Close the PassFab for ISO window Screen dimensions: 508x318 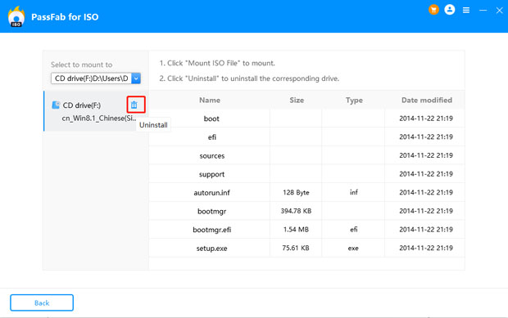[x=499, y=11]
